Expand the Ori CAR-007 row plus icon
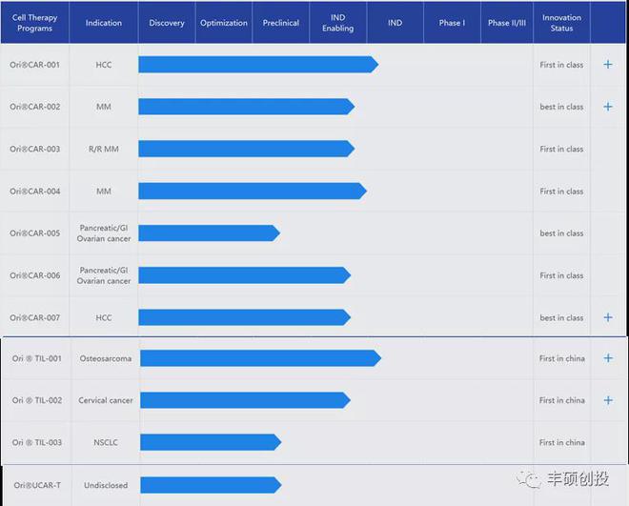Viewport: 629px width, 506px height. [x=608, y=317]
